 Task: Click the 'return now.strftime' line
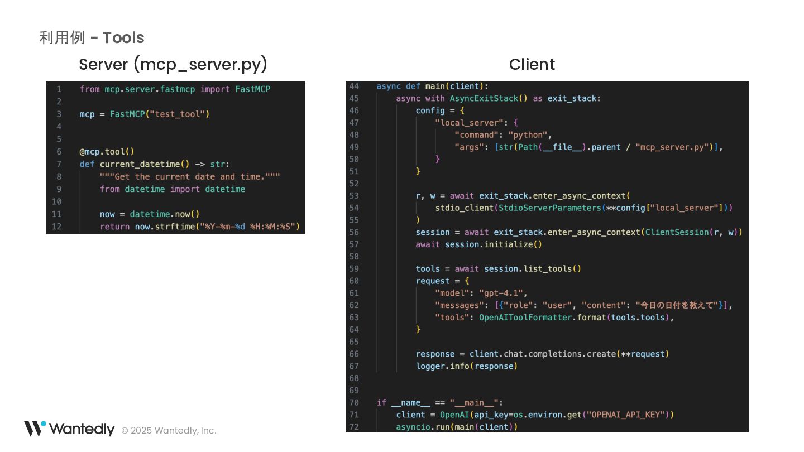200,227
